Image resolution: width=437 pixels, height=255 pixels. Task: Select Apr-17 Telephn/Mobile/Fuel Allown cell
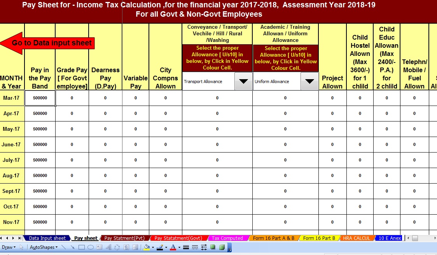[414, 113]
